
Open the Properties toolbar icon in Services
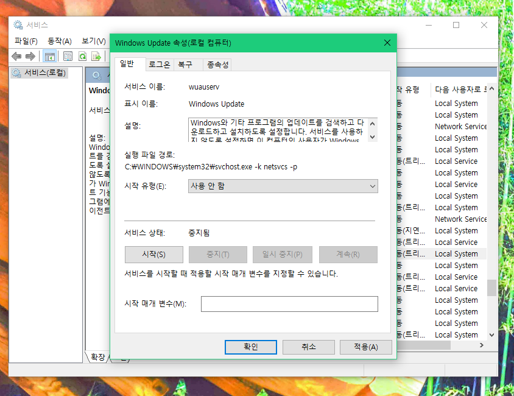(68, 57)
